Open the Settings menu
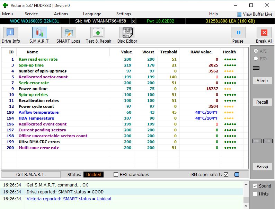This screenshot has width=275, height=209. point(123,14)
